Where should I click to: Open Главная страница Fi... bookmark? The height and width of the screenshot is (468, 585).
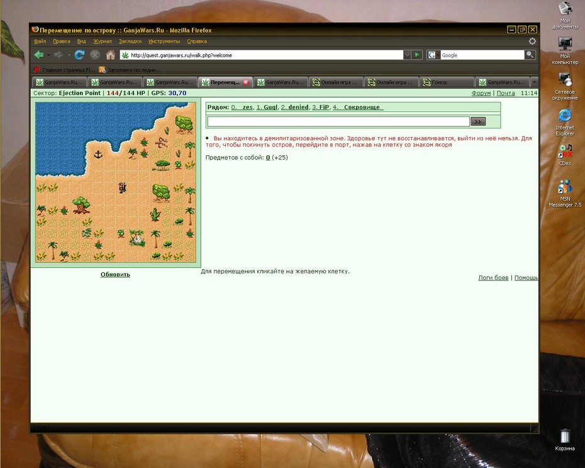[64, 70]
